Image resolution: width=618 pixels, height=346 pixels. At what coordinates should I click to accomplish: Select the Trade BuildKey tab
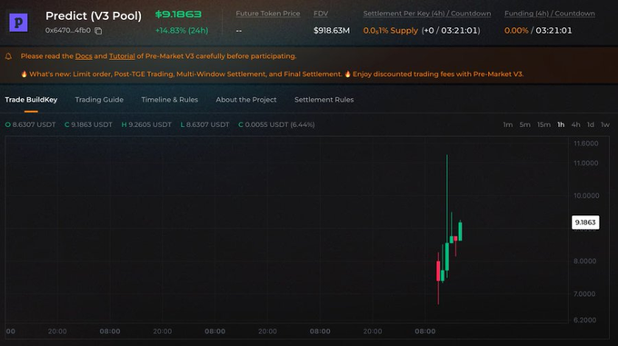click(x=31, y=100)
